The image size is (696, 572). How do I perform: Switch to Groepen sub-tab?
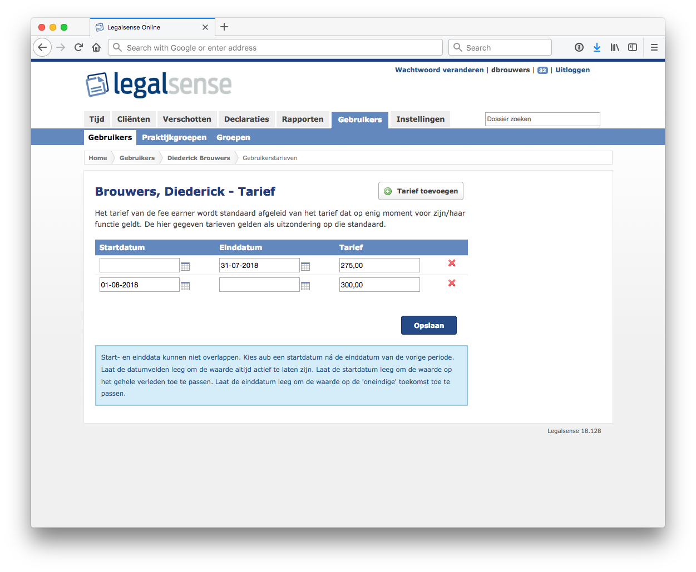tap(233, 137)
